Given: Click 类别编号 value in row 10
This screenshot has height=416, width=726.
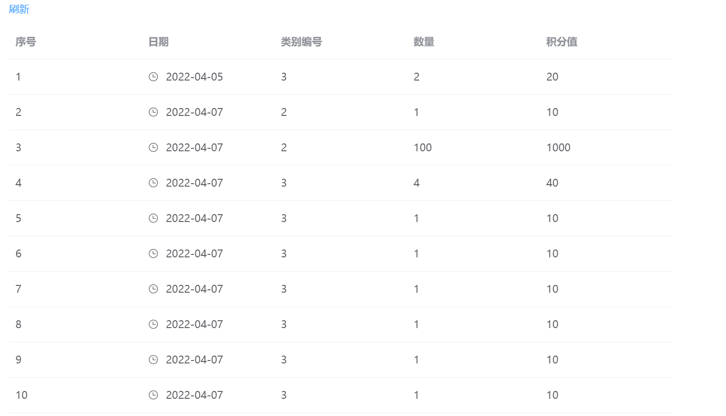Looking at the screenshot, I should [x=284, y=395].
